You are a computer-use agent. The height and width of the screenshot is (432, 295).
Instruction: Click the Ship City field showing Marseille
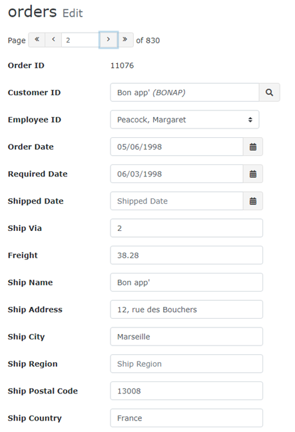pos(186,337)
